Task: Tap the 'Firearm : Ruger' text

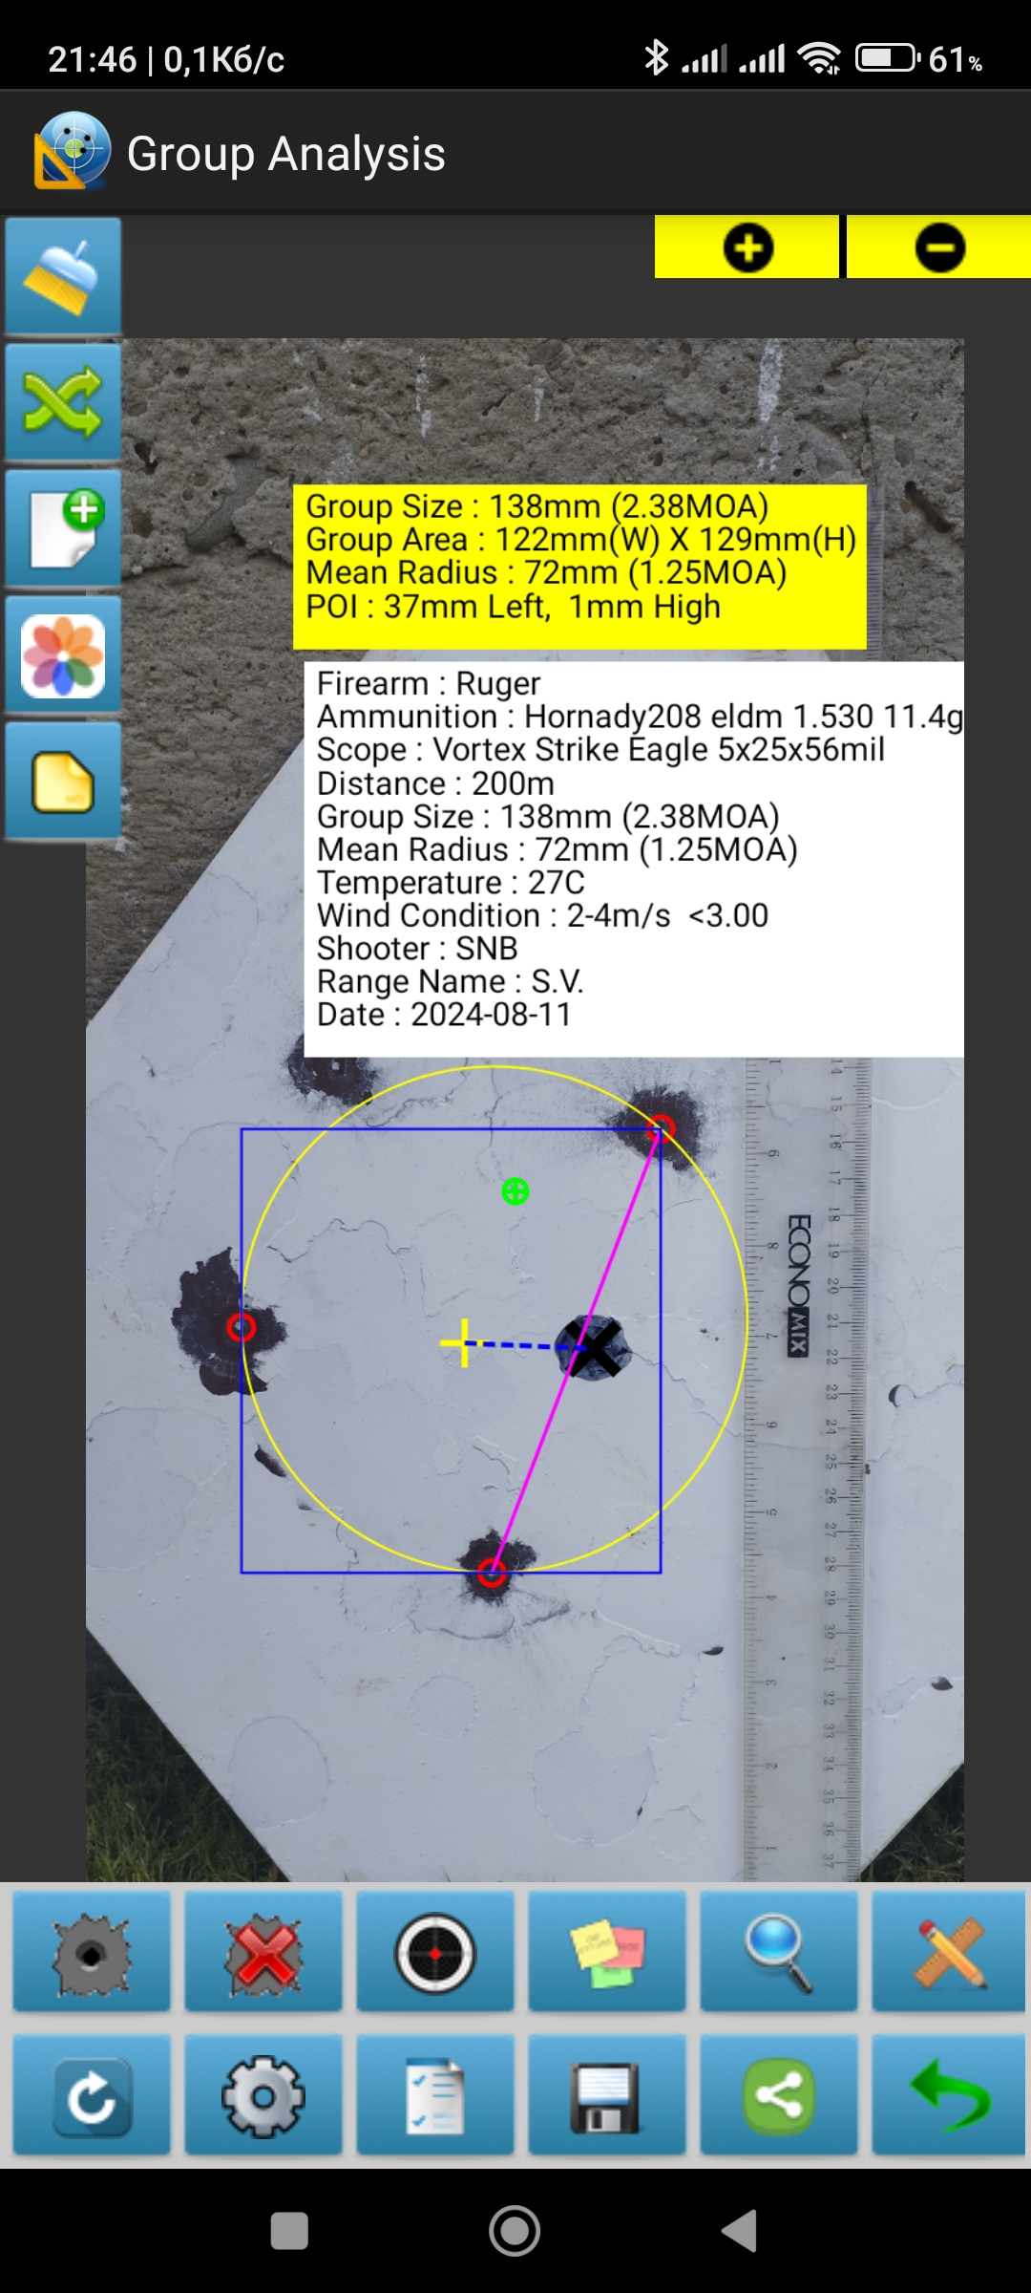Action: (x=429, y=684)
